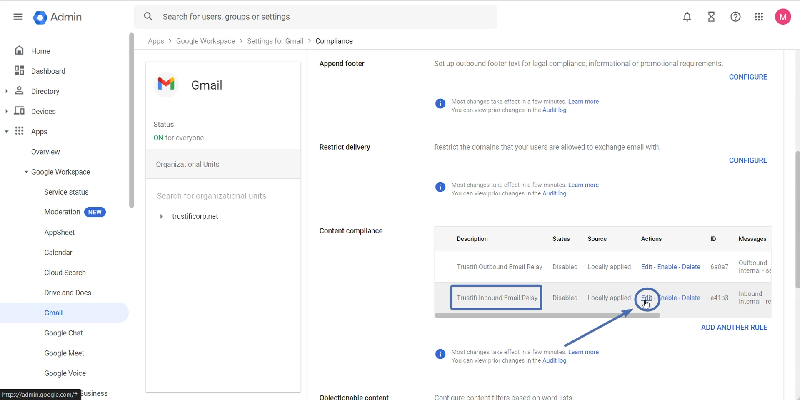Open the help question mark icon
This screenshot has width=800, height=400.
[735, 17]
